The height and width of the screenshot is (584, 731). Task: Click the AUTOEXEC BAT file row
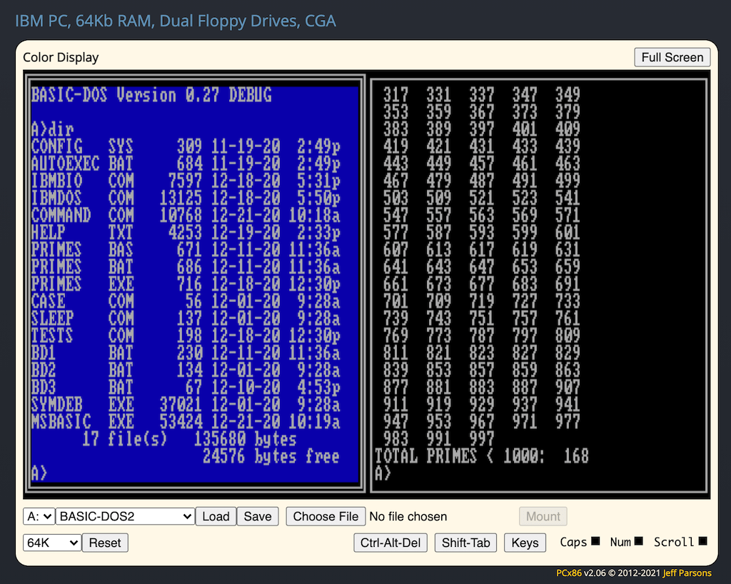point(186,164)
